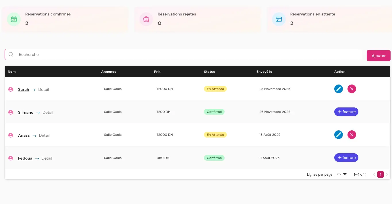
Task: View Detail for Fedoua
Action: [47, 158]
